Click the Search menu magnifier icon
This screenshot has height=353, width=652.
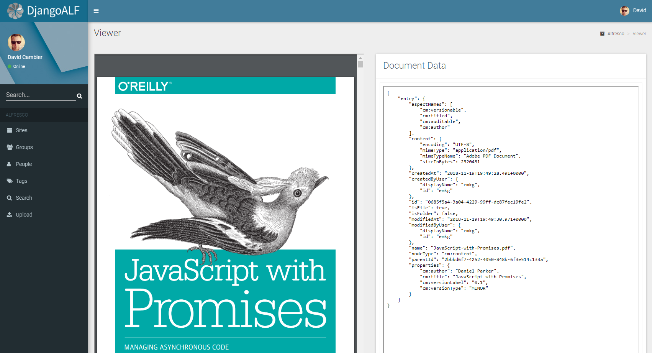(x=10, y=198)
